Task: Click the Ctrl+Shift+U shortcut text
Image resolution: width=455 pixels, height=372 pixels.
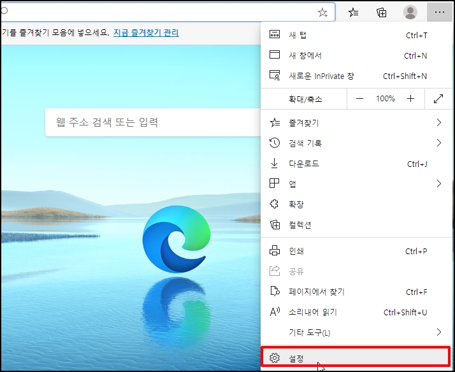Action: 405,312
